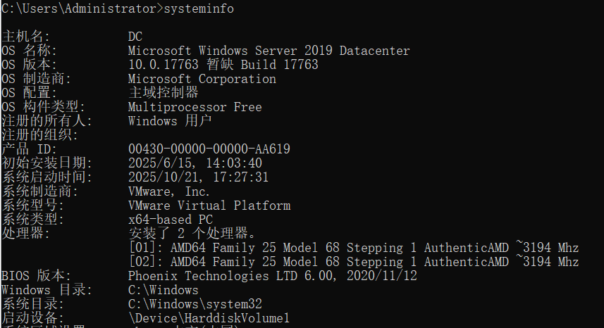Click the '系统目录:' label
604x328 pixels.
(32, 304)
